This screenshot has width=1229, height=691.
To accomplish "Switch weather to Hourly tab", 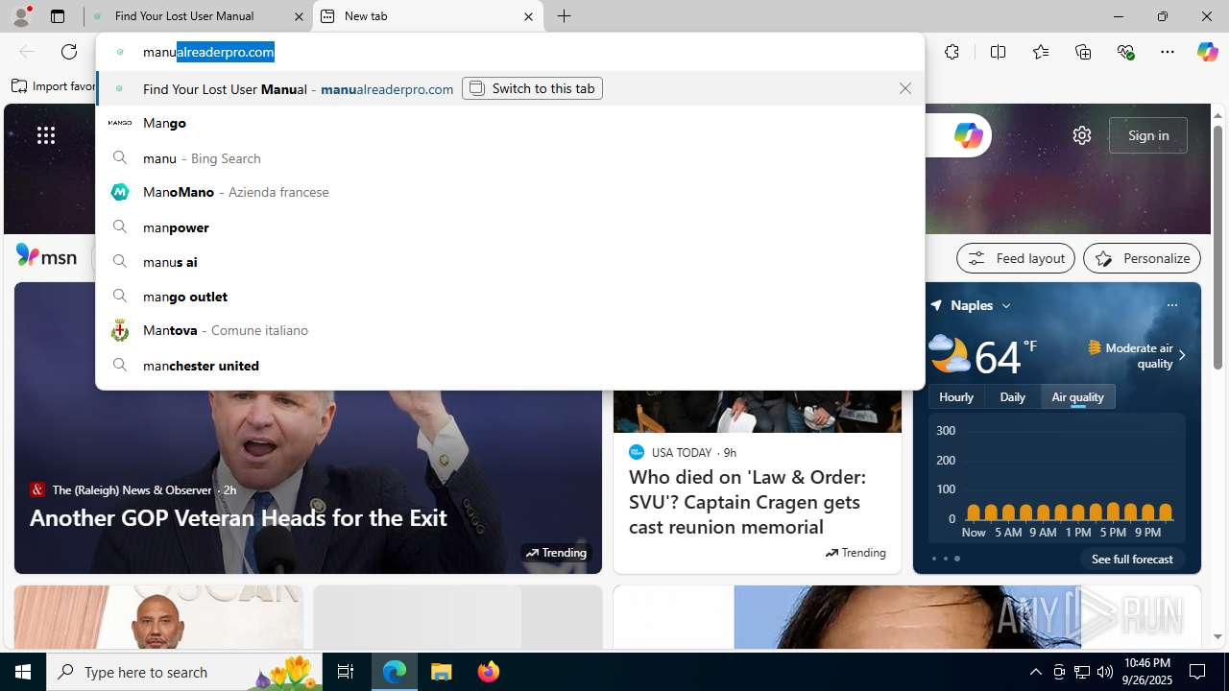I will click(956, 396).
